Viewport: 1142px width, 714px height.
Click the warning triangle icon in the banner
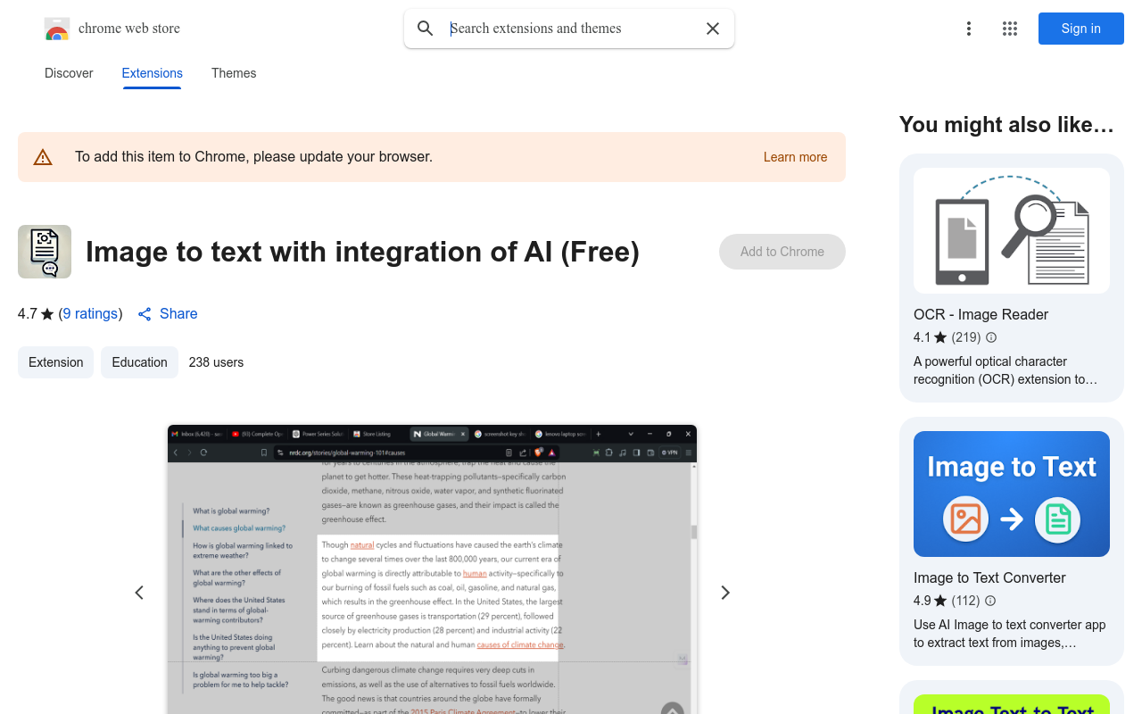pos(43,157)
